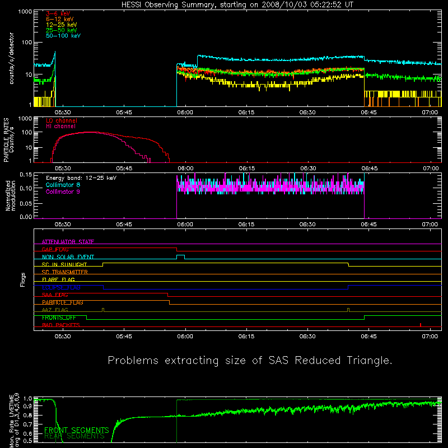
Task: Click the REAR SEGMENTS legend label
Action: (74, 436)
